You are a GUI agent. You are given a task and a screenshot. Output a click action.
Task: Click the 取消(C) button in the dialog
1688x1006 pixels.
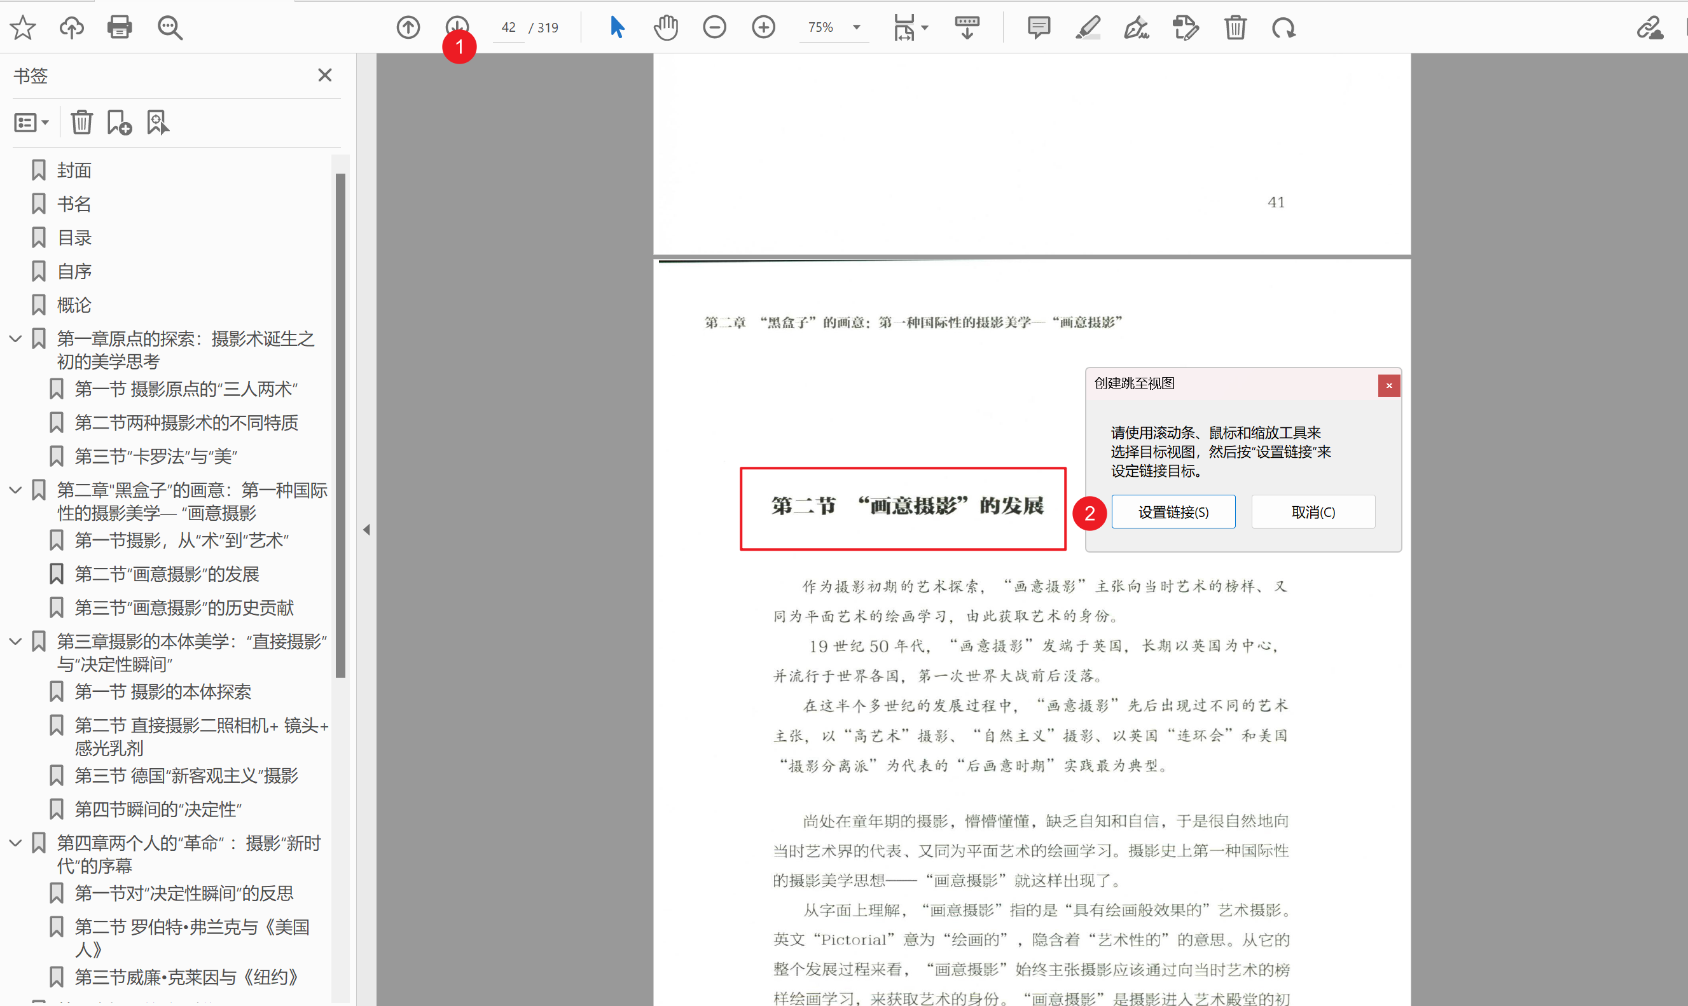pos(1313,512)
